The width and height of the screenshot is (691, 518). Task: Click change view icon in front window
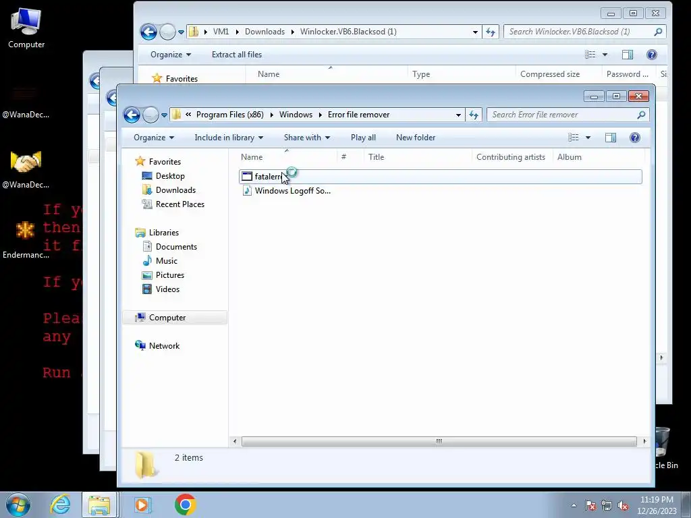pyautogui.click(x=574, y=138)
